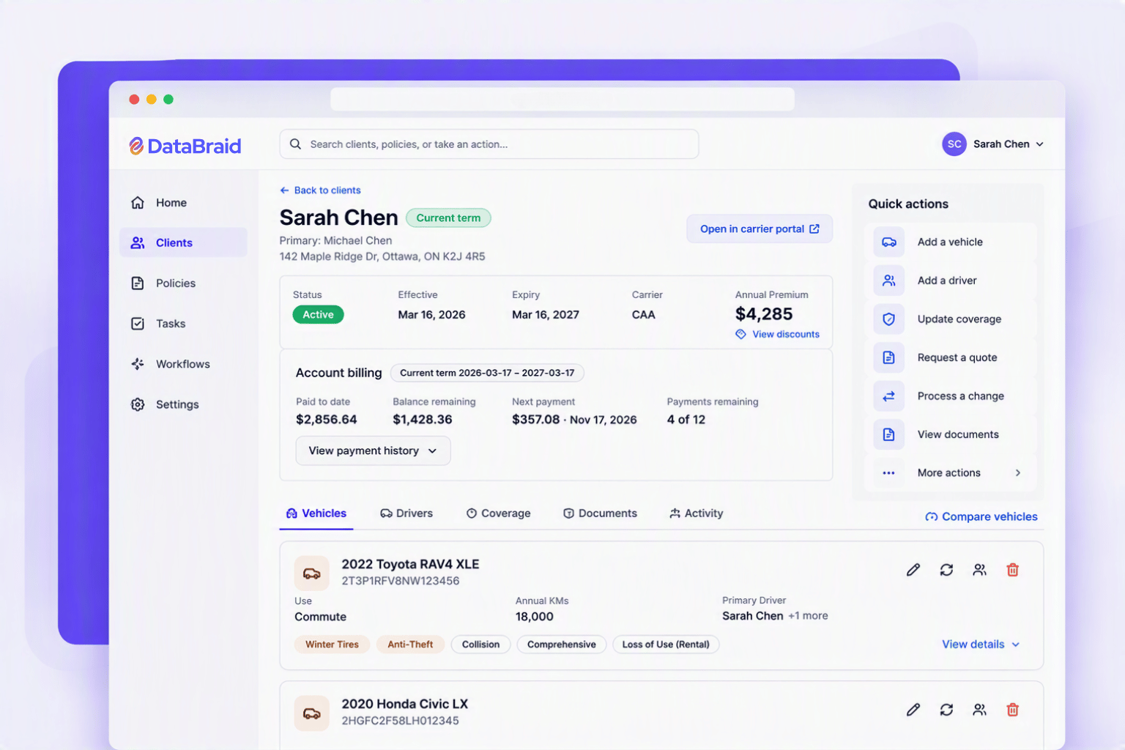Expand View payment history dropdown
Viewport: 1125px width, 750px height.
pos(373,450)
